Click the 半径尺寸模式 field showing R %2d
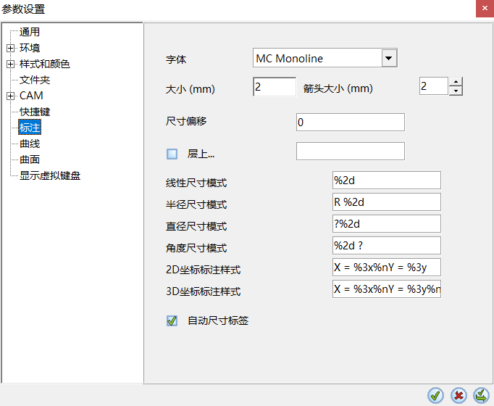Image resolution: width=494 pixels, height=406 pixels. (387, 202)
